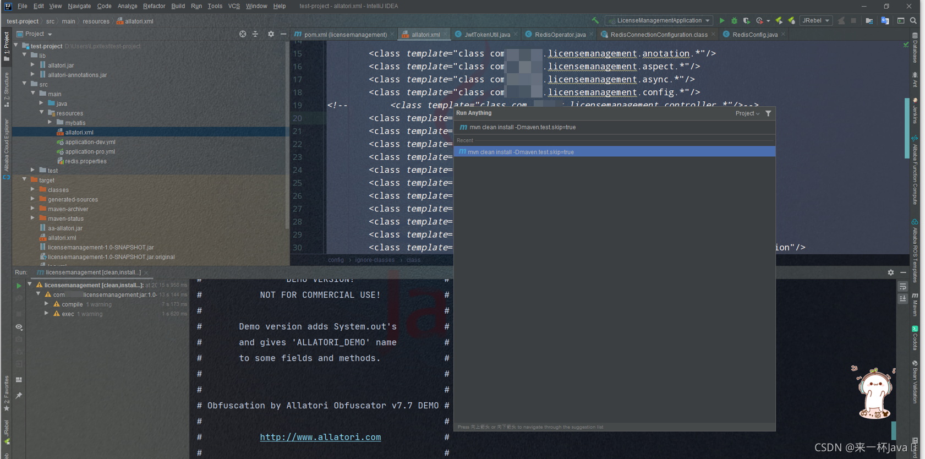925x459 pixels.
Task: Restore layout icon in Run panel
Action: [19, 380]
